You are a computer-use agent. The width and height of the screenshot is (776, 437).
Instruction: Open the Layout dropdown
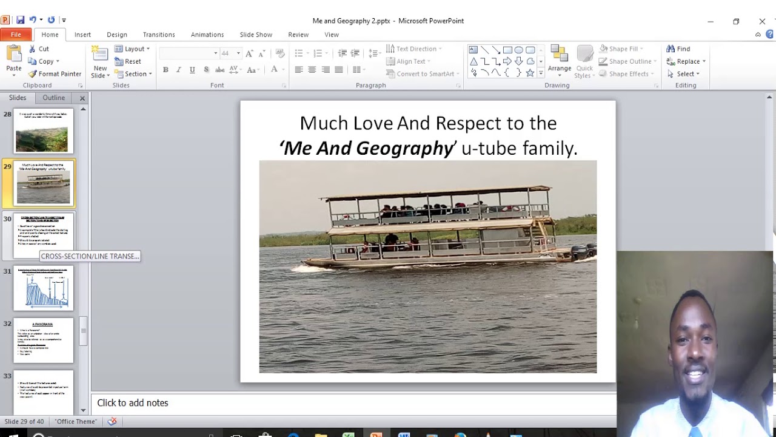click(x=132, y=49)
